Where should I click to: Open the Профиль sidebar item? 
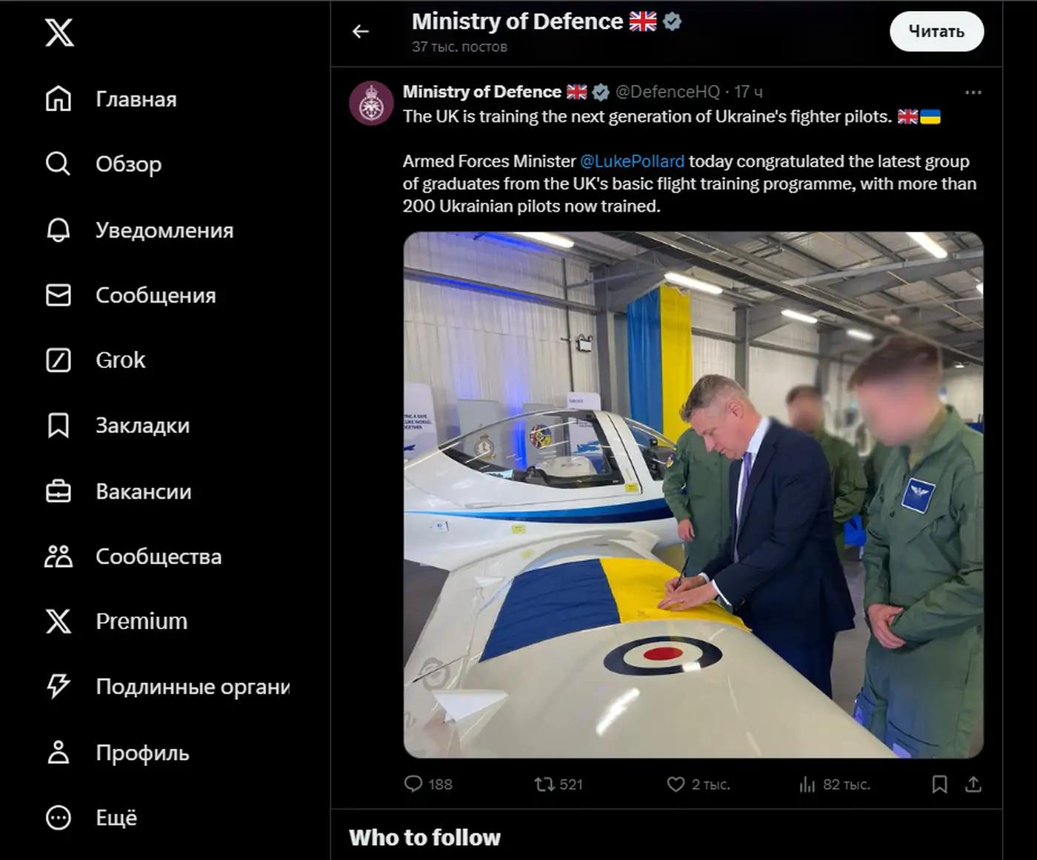[58, 752]
